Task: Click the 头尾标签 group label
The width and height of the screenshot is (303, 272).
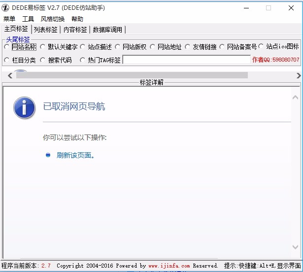Action: pyautogui.click(x=18, y=39)
